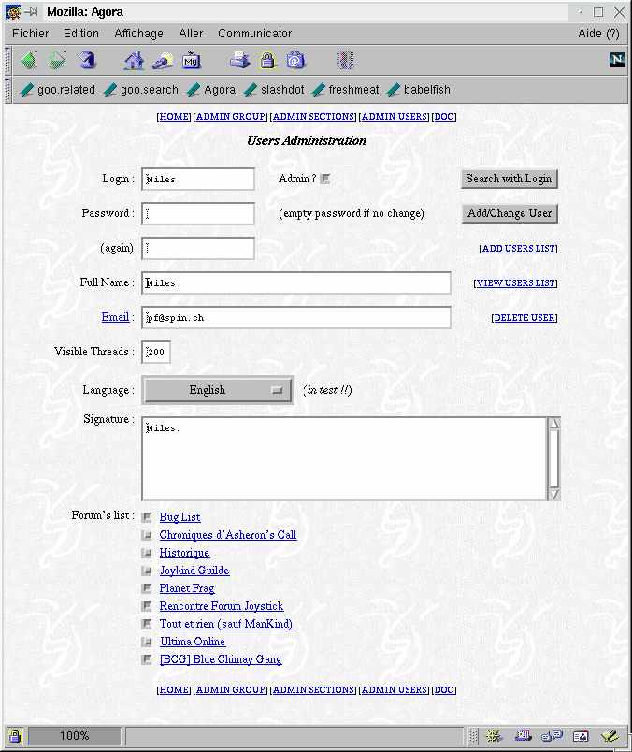The width and height of the screenshot is (632, 752).
Task: Click the Stop loading toolbar icon
Action: tap(345, 61)
